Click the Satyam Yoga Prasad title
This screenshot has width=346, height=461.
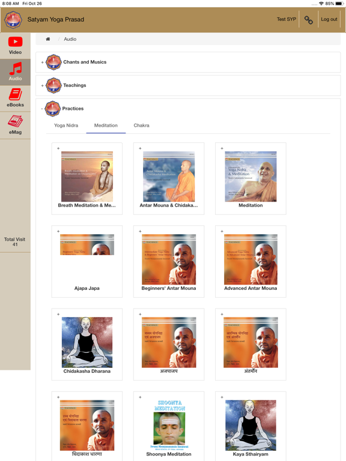click(56, 19)
